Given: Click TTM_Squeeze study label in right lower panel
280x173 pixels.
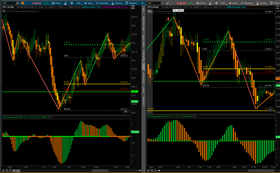Looking at the screenshot, I should pos(165,116).
